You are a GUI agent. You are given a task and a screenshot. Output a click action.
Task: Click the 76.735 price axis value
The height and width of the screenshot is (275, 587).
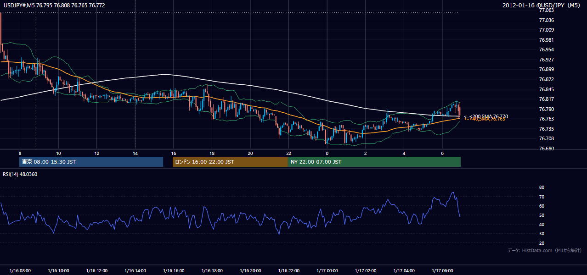[x=546, y=129]
